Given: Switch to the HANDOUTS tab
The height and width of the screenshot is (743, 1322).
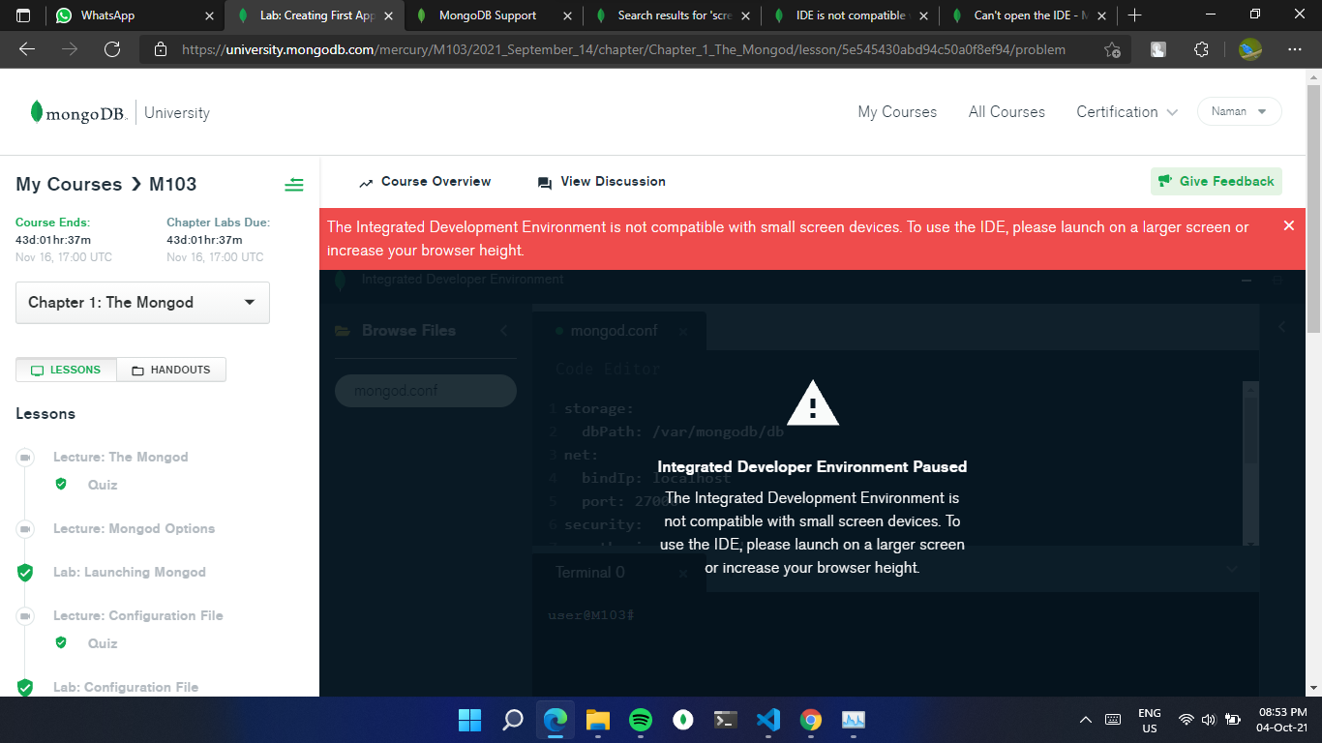Looking at the screenshot, I should point(170,370).
